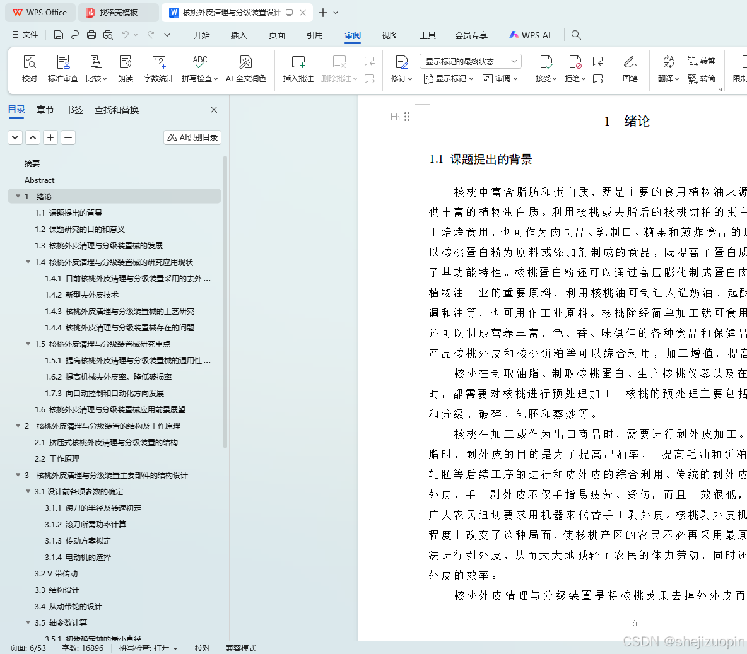Click the undo arrow icon

pos(126,35)
